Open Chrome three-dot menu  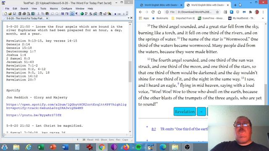pos(263,12)
